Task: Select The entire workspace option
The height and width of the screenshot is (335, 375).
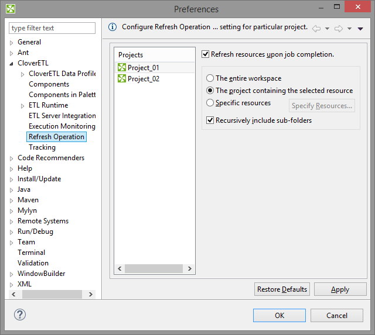Action: click(210, 78)
